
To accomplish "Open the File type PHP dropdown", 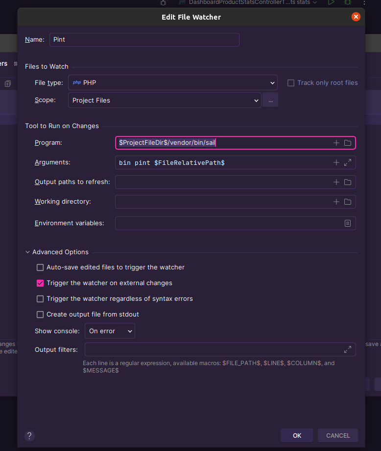I will click(172, 83).
